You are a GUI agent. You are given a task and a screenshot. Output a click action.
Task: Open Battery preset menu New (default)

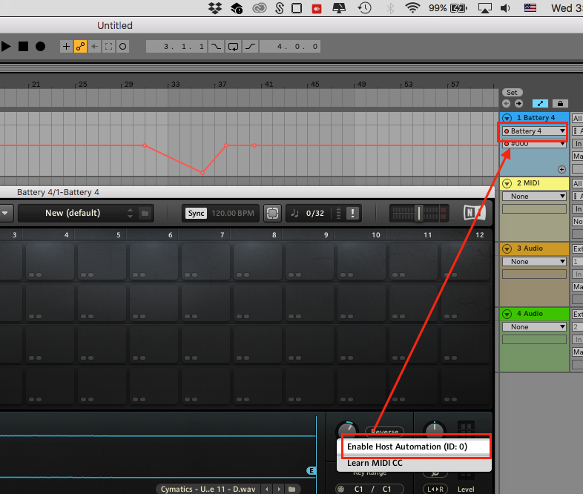tap(73, 213)
